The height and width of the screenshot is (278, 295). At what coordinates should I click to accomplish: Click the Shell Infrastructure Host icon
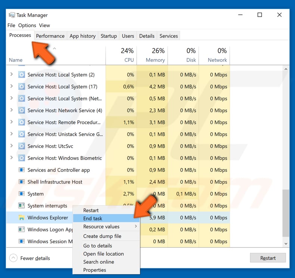click(21, 182)
